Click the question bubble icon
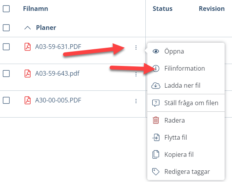The height and width of the screenshot is (182, 232). [x=156, y=103]
